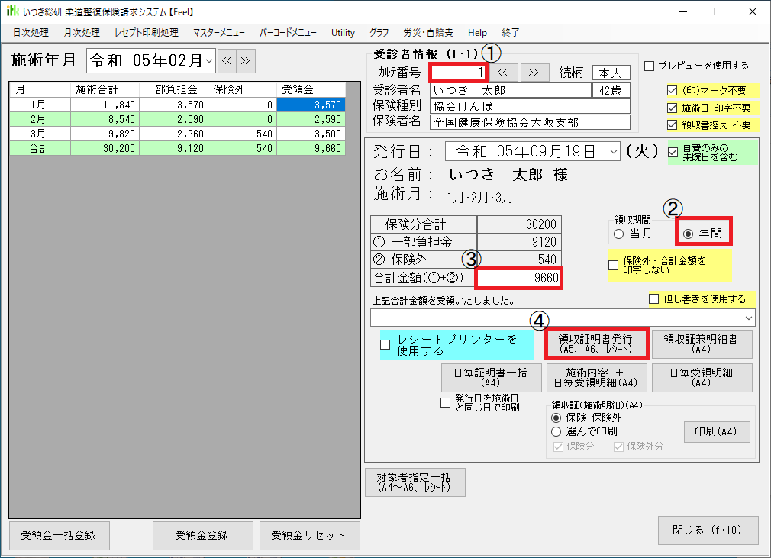
Task: Click next month arrow beside 施術年月
Action: point(244,60)
